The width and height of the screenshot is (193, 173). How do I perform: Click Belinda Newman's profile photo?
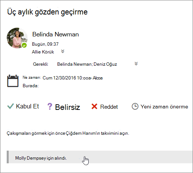[17, 38]
